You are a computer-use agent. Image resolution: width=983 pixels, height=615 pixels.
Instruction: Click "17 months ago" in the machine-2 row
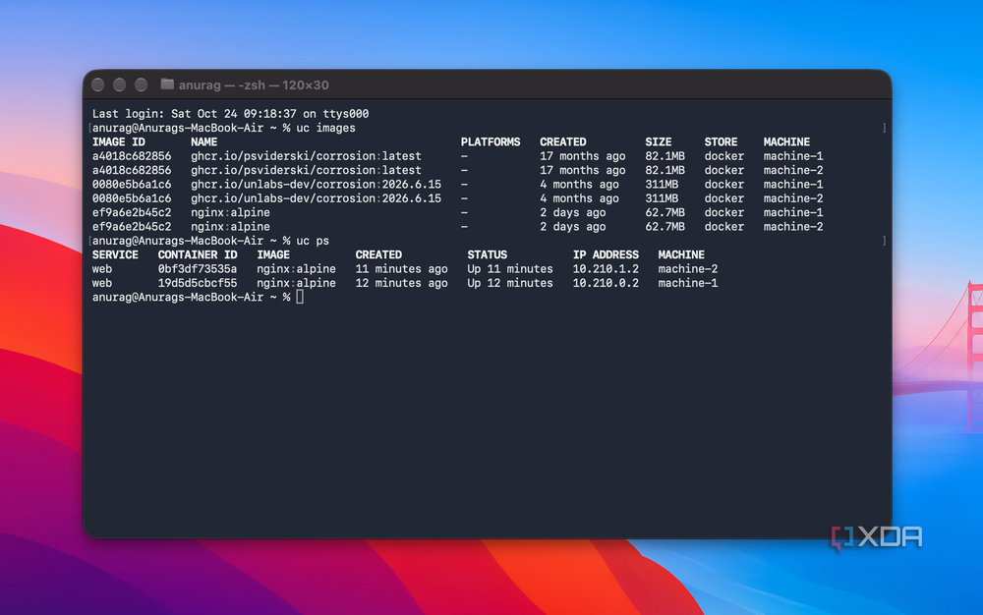(582, 170)
